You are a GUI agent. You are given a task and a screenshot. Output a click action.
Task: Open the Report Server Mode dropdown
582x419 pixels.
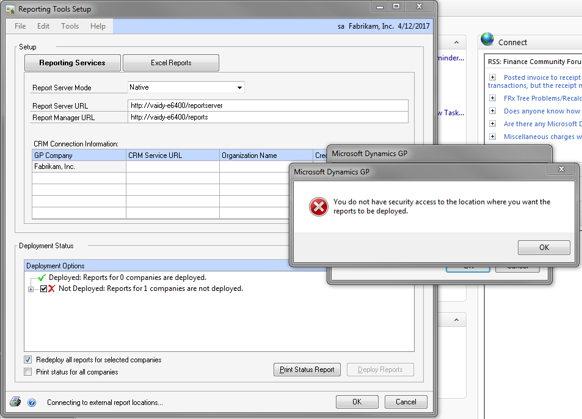tap(240, 88)
